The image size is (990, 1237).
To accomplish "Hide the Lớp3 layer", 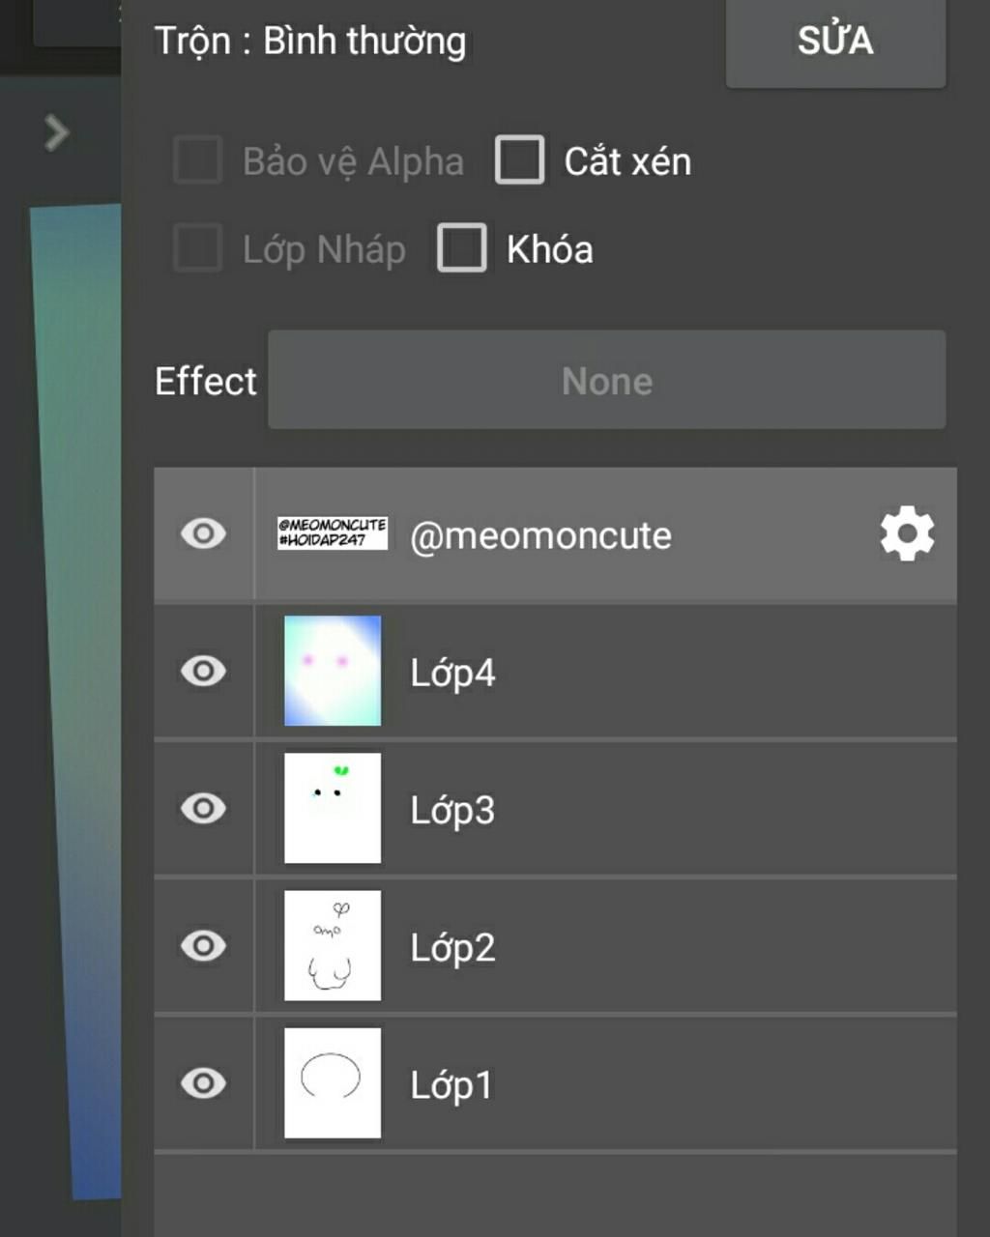I will [203, 808].
